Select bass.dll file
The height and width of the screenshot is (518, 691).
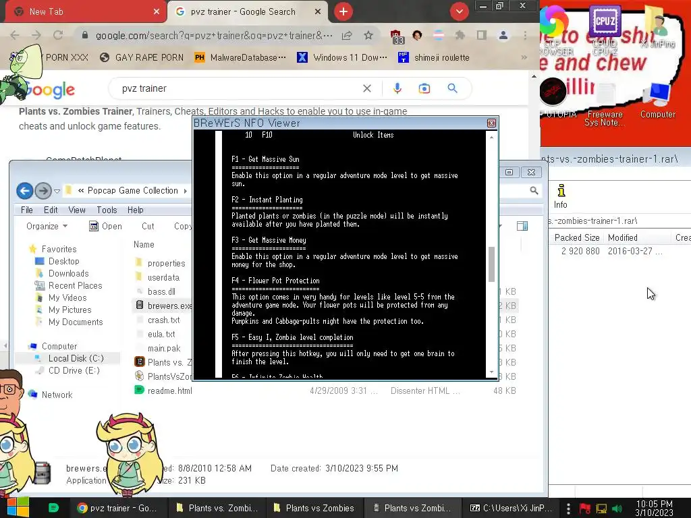point(156,291)
